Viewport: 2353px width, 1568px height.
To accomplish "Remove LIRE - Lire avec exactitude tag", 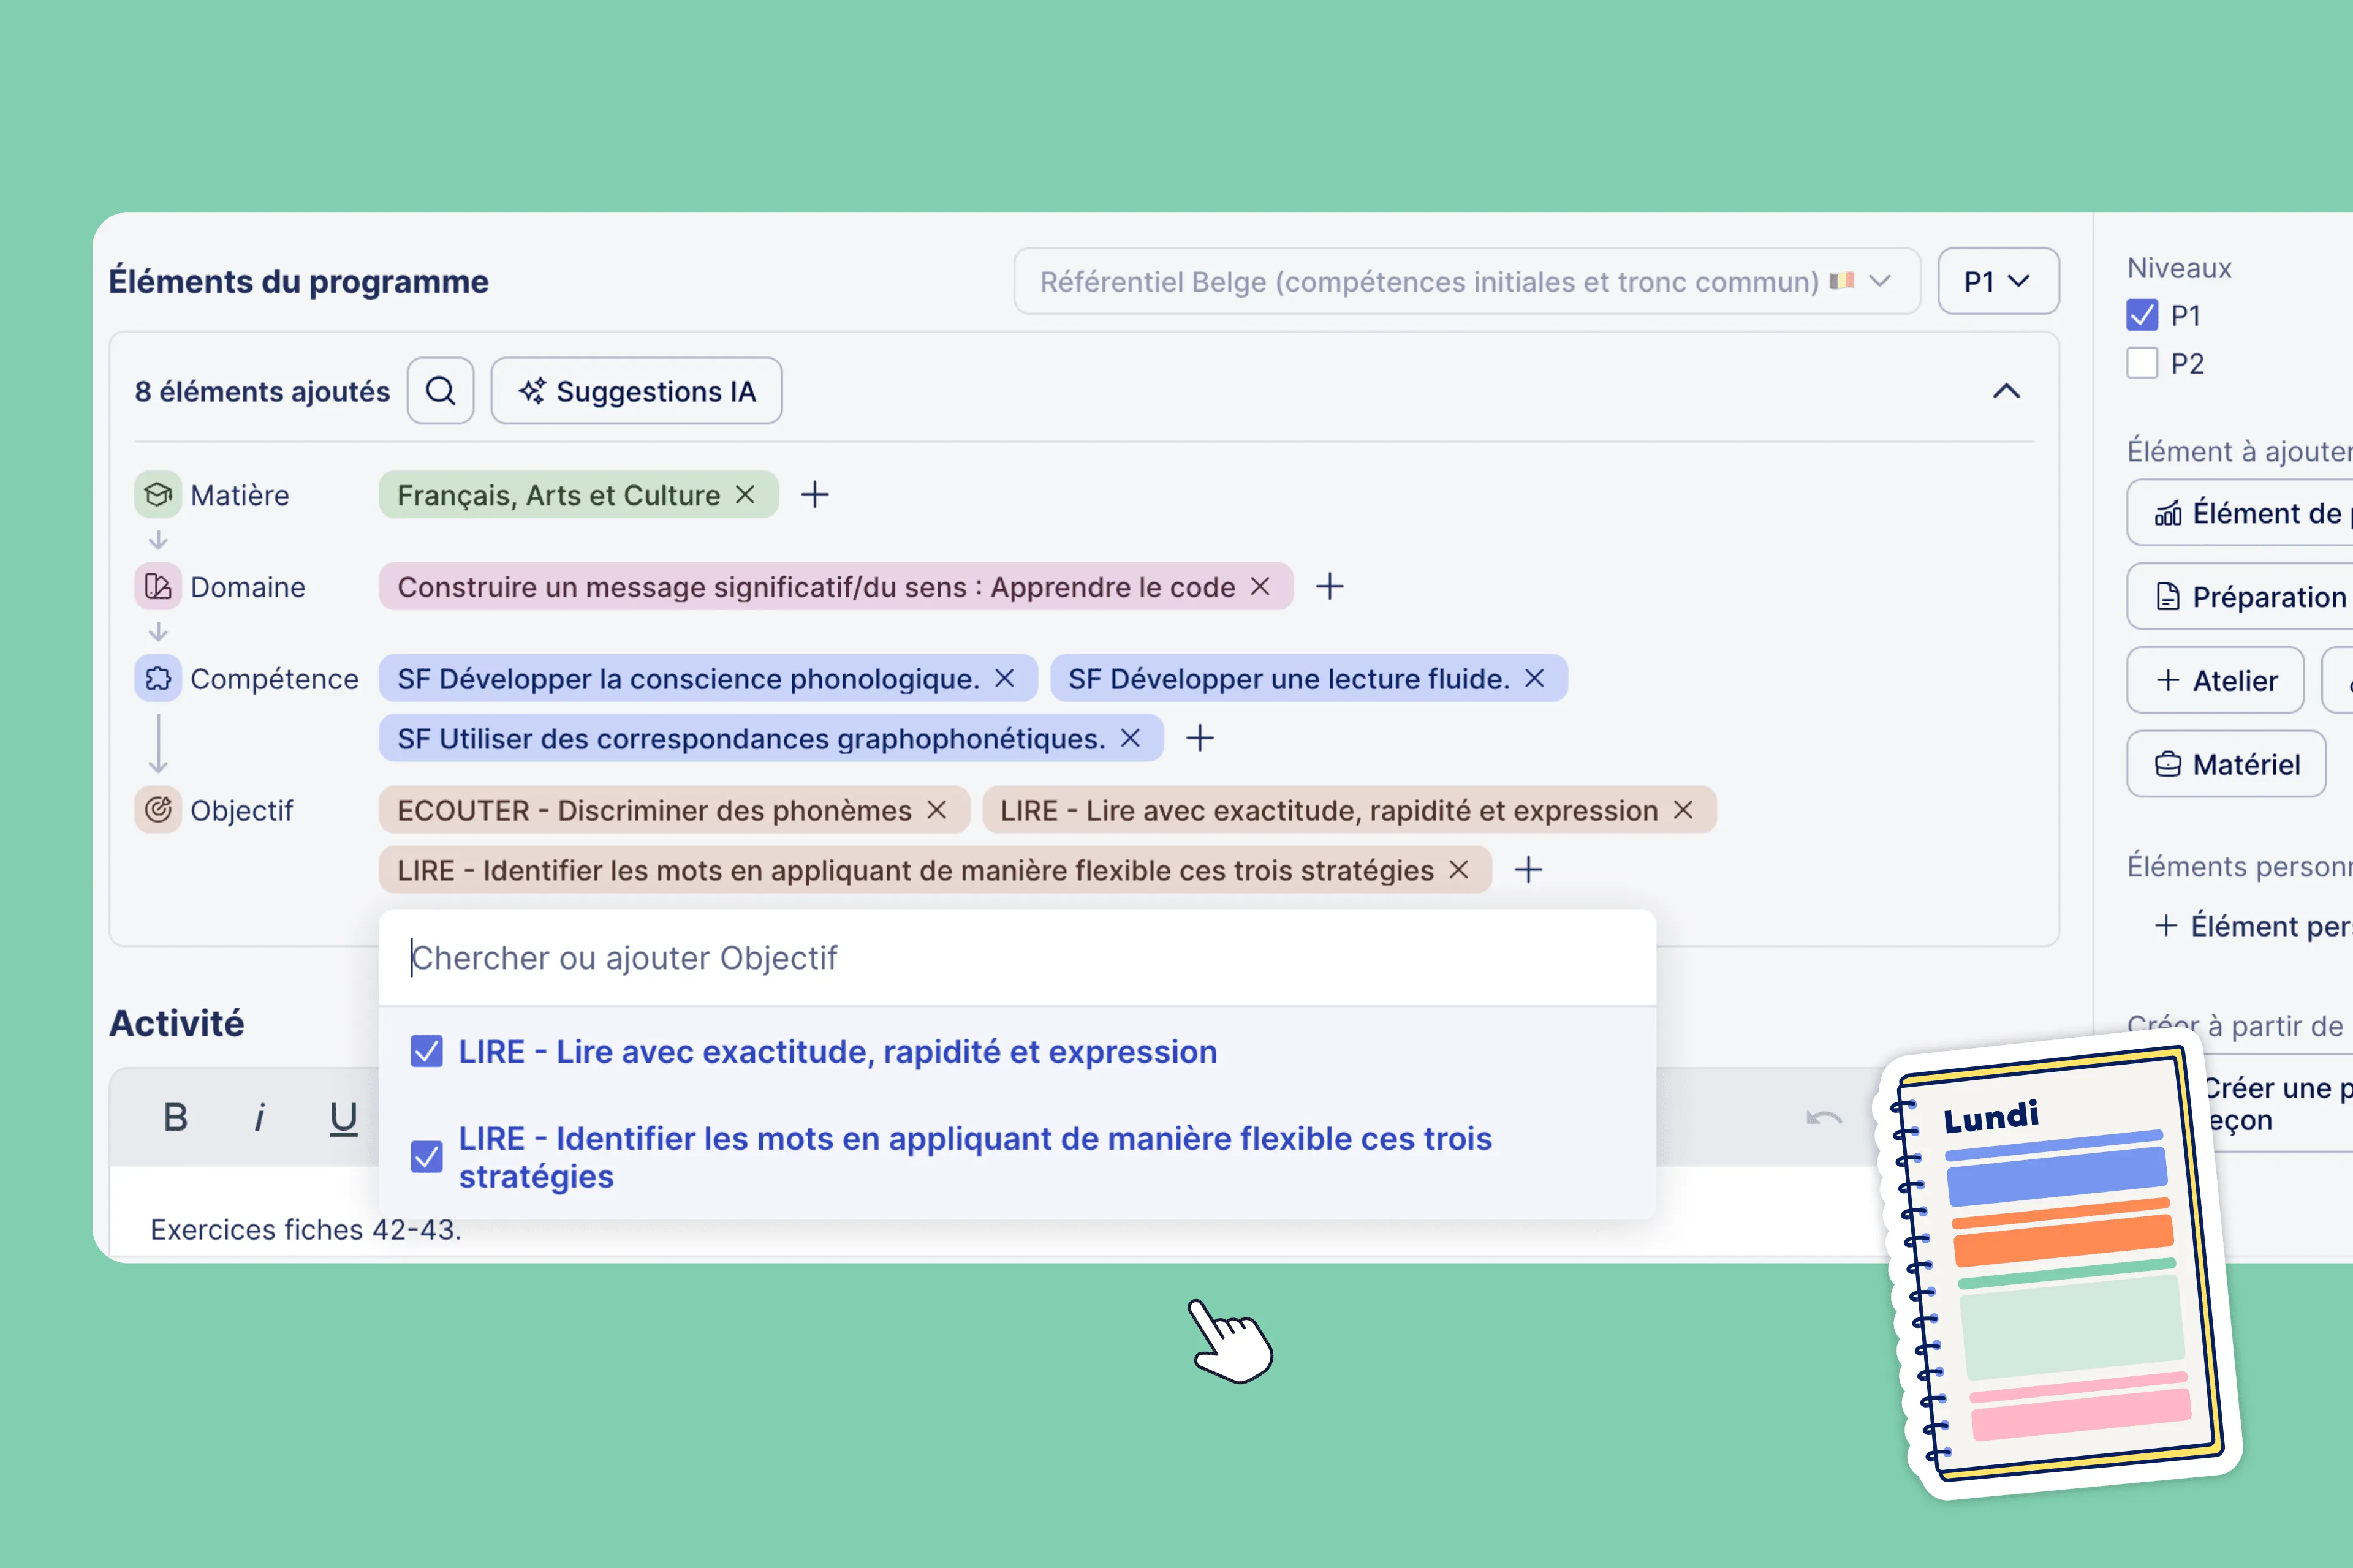I will [1684, 810].
